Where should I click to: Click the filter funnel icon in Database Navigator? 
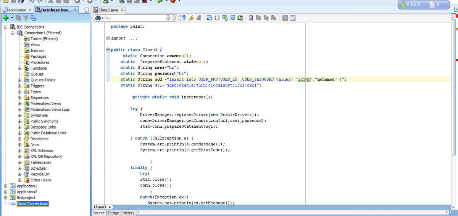26,18
